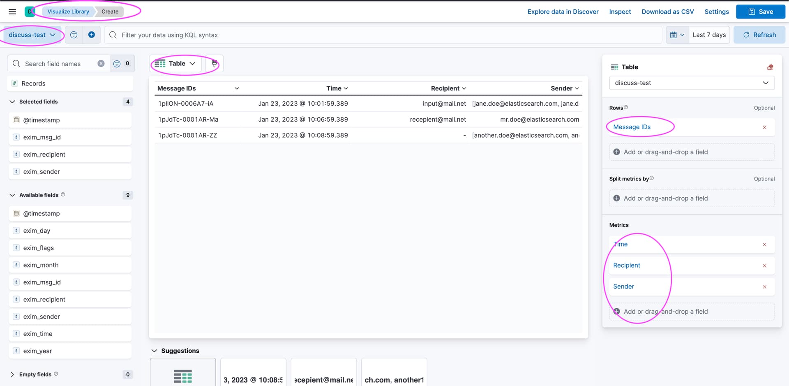Expand the Empty fields section
The width and height of the screenshot is (789, 386).
coord(12,374)
